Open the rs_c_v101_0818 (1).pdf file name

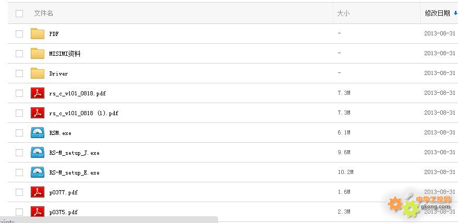[x=84, y=113]
